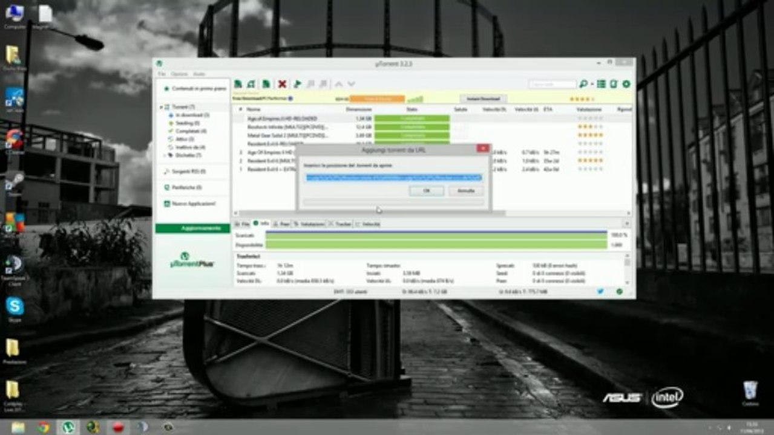Toggle the list view icon in uTorrent toolbar

(601, 84)
